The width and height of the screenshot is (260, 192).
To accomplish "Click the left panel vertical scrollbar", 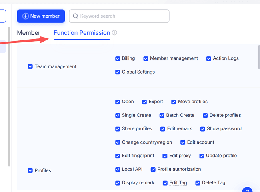I will pos(9,96).
